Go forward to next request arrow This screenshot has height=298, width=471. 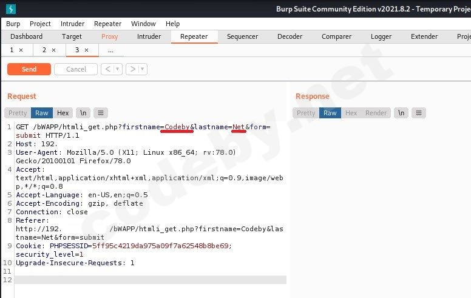[x=132, y=69]
